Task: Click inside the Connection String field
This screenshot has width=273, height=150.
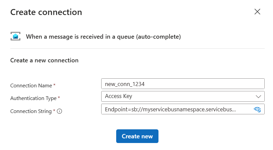Action: pos(176,109)
